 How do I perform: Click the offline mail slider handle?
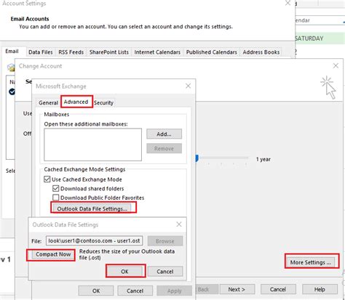point(197,158)
